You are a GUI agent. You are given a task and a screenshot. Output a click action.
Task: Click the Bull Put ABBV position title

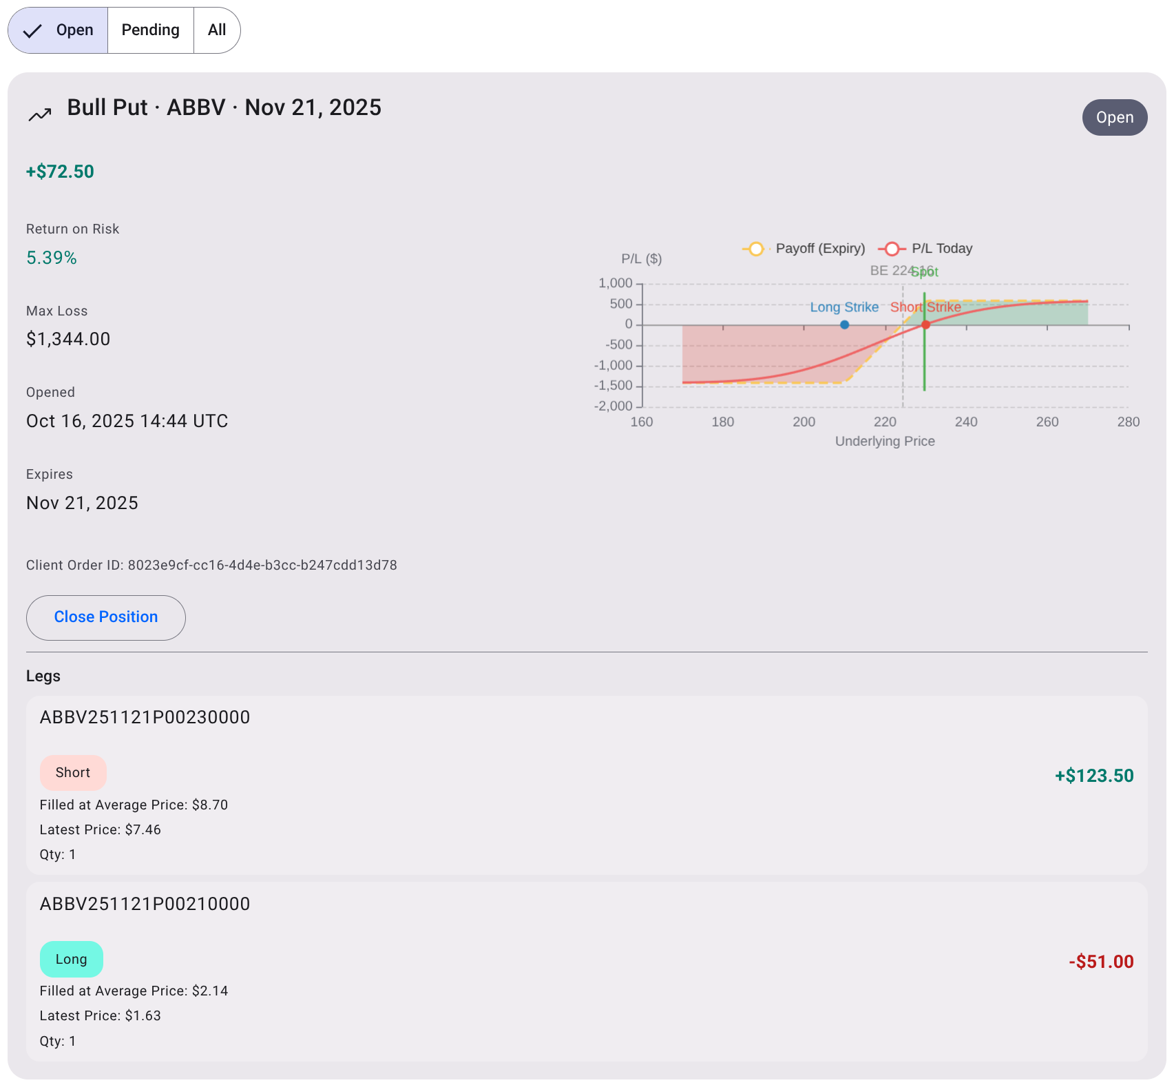click(224, 107)
